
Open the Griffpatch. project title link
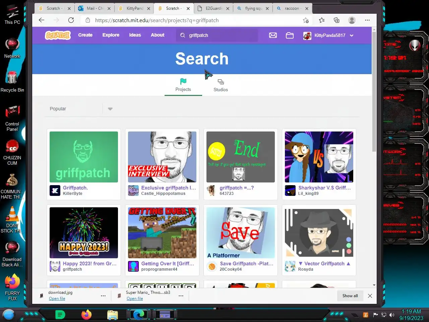(75, 188)
